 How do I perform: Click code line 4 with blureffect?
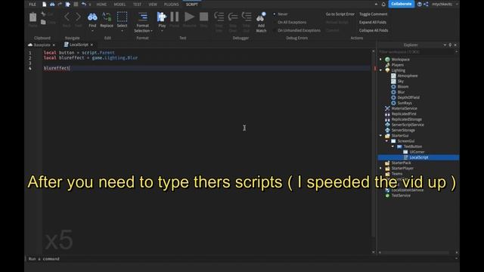click(x=206, y=68)
